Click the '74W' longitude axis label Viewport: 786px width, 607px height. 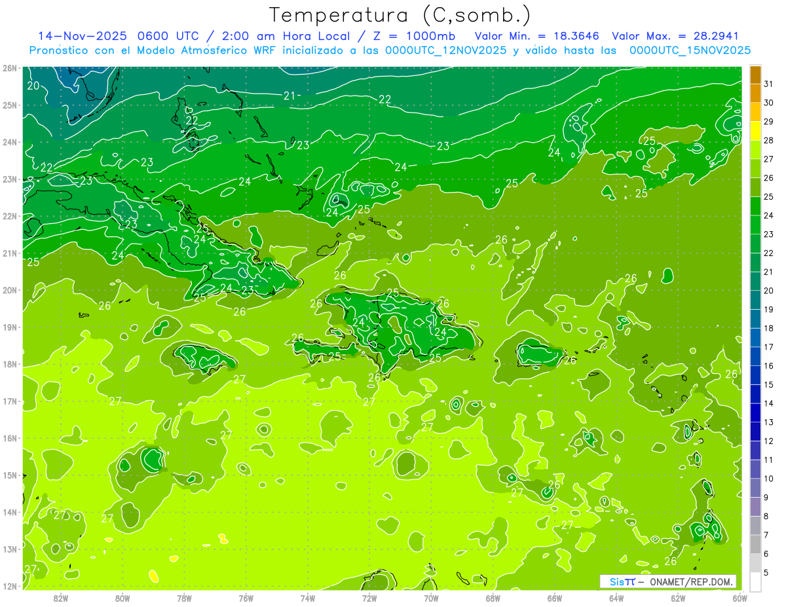click(x=308, y=598)
